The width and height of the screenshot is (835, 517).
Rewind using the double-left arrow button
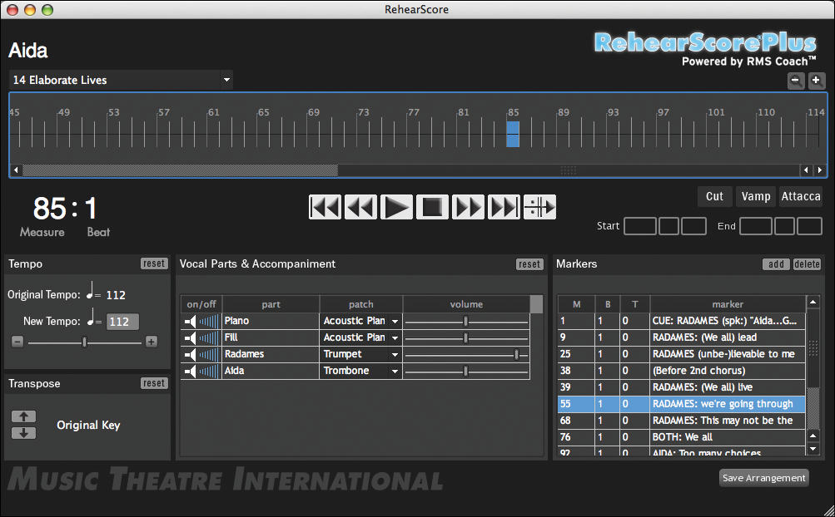pos(360,207)
